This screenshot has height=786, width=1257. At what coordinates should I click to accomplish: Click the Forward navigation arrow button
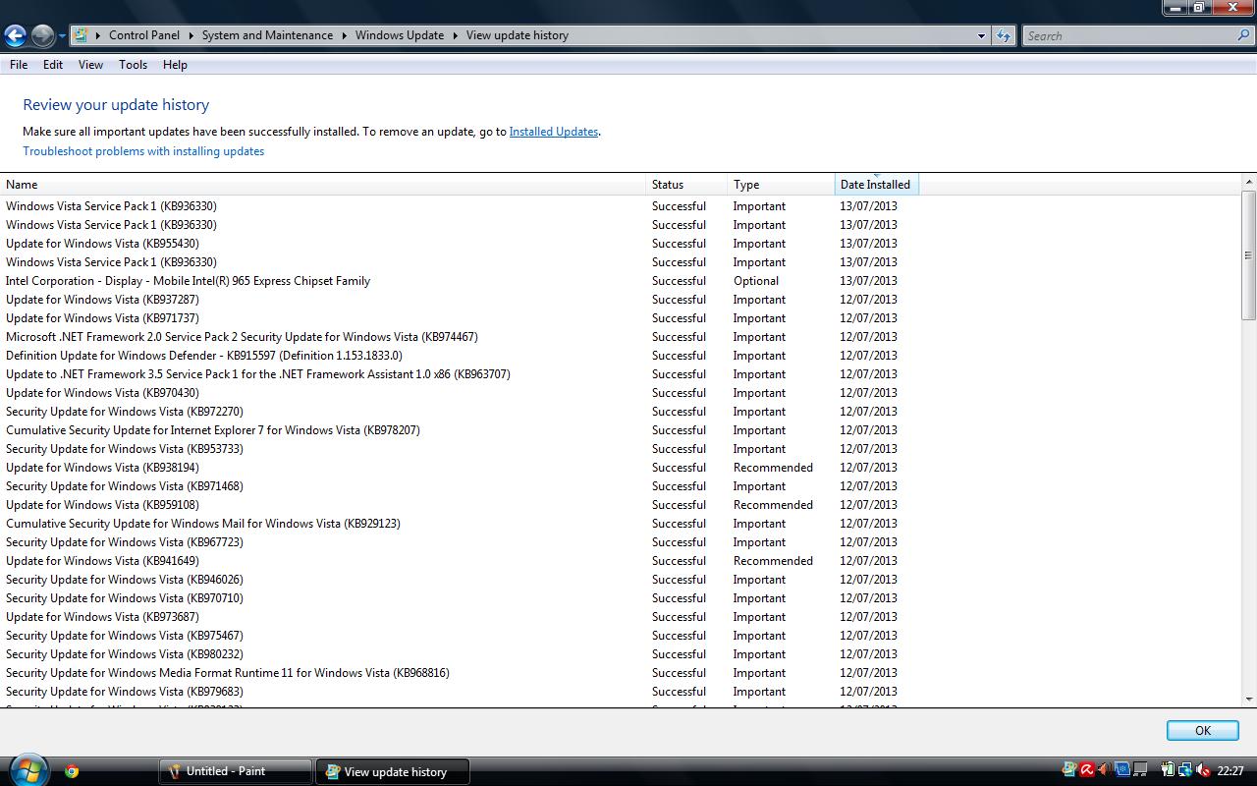[42, 36]
